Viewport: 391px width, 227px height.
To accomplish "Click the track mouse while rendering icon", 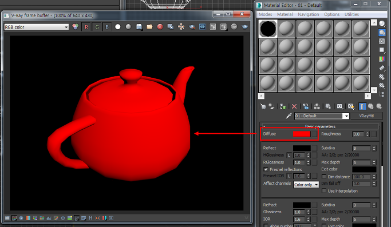I will point(181,27).
